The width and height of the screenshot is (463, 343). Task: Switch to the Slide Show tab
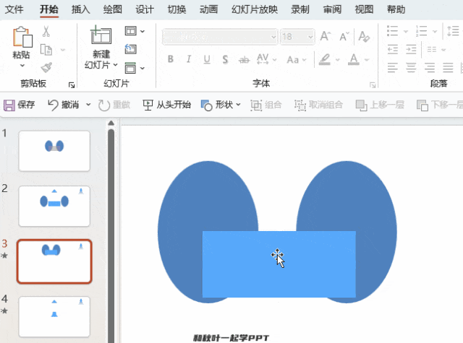point(255,9)
